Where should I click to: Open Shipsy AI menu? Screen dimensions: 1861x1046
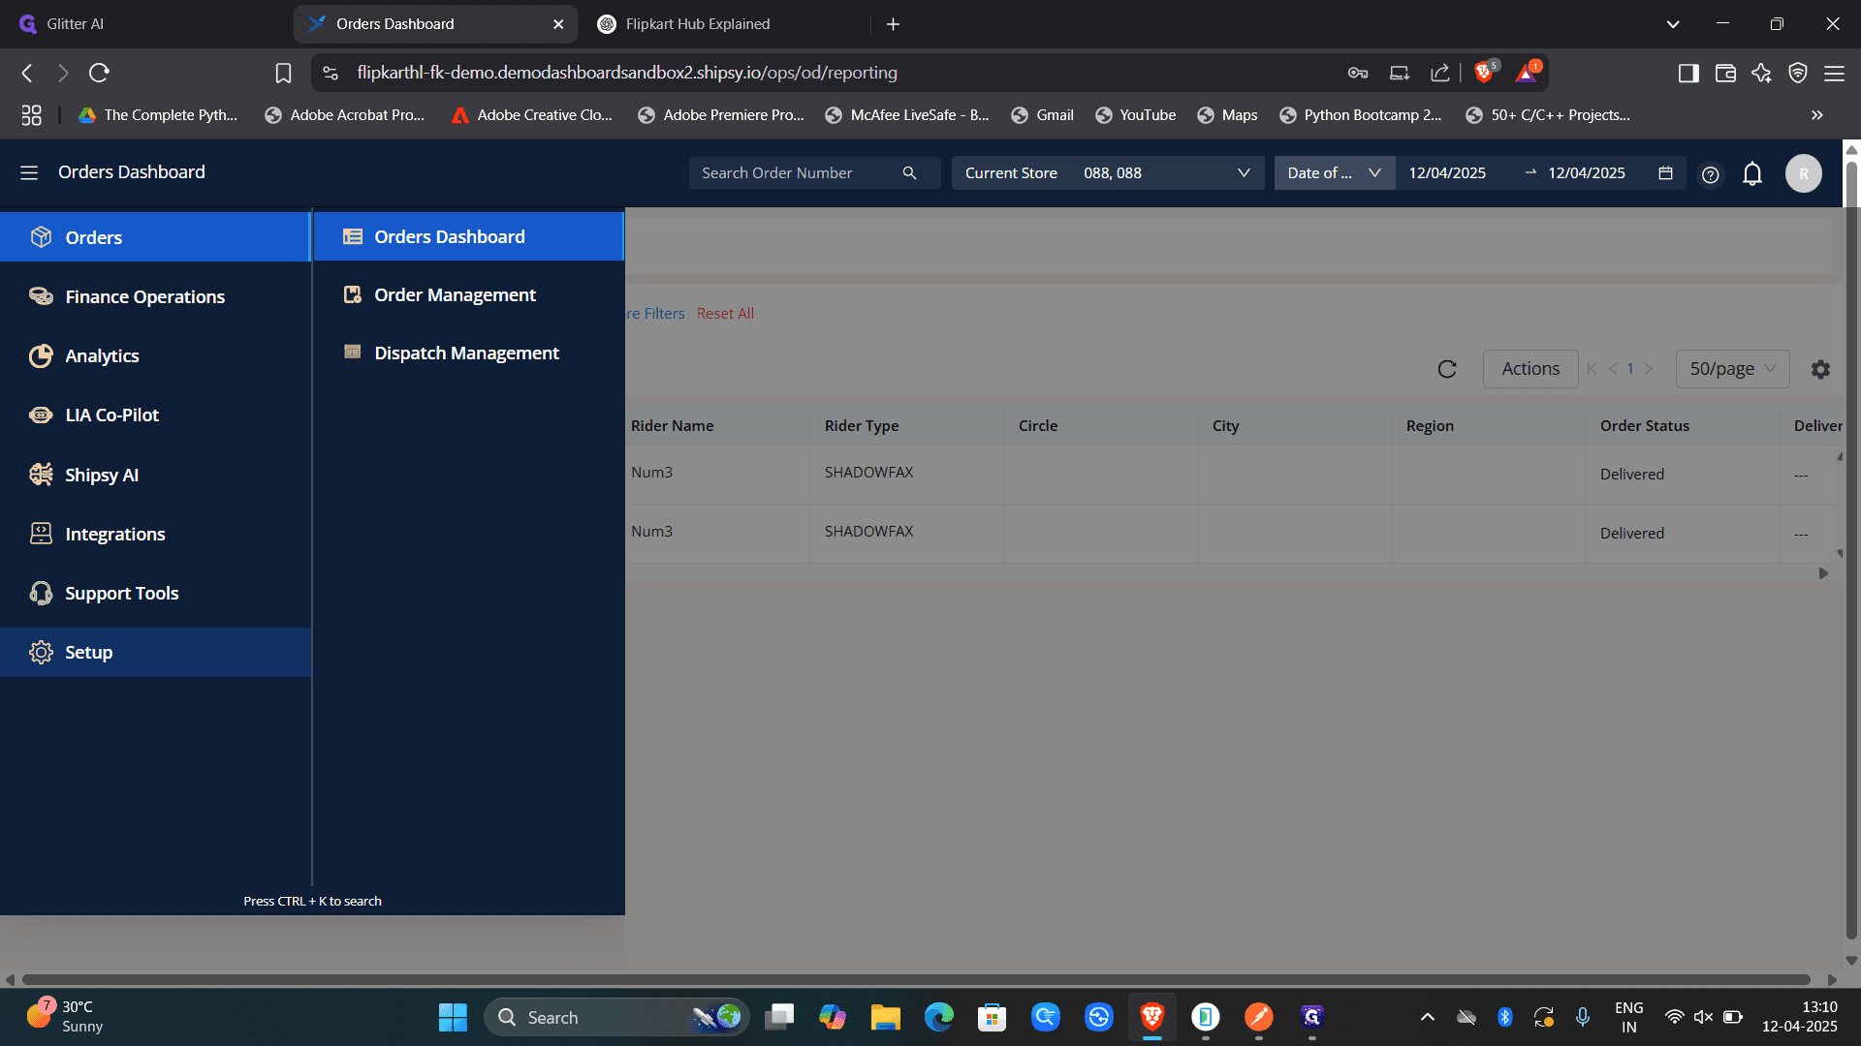point(155,475)
